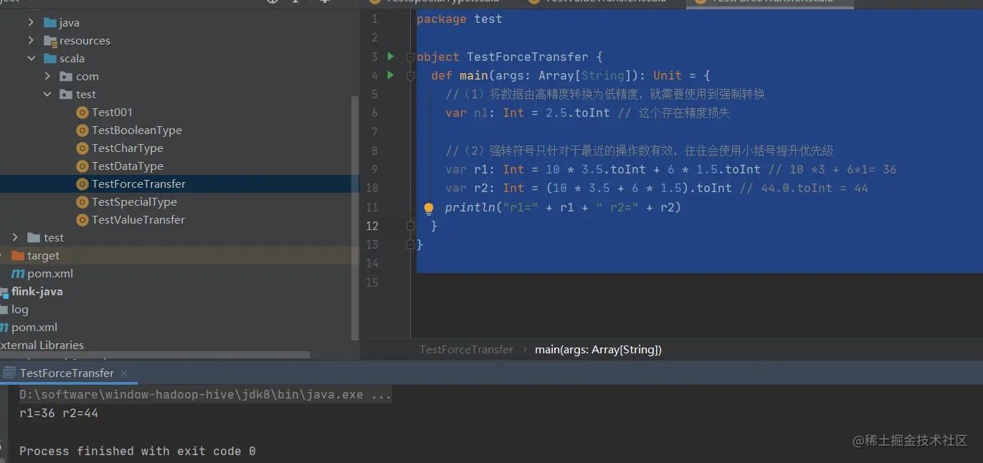Collapse the expanded test package chevron
The height and width of the screenshot is (463, 983).
(x=47, y=94)
